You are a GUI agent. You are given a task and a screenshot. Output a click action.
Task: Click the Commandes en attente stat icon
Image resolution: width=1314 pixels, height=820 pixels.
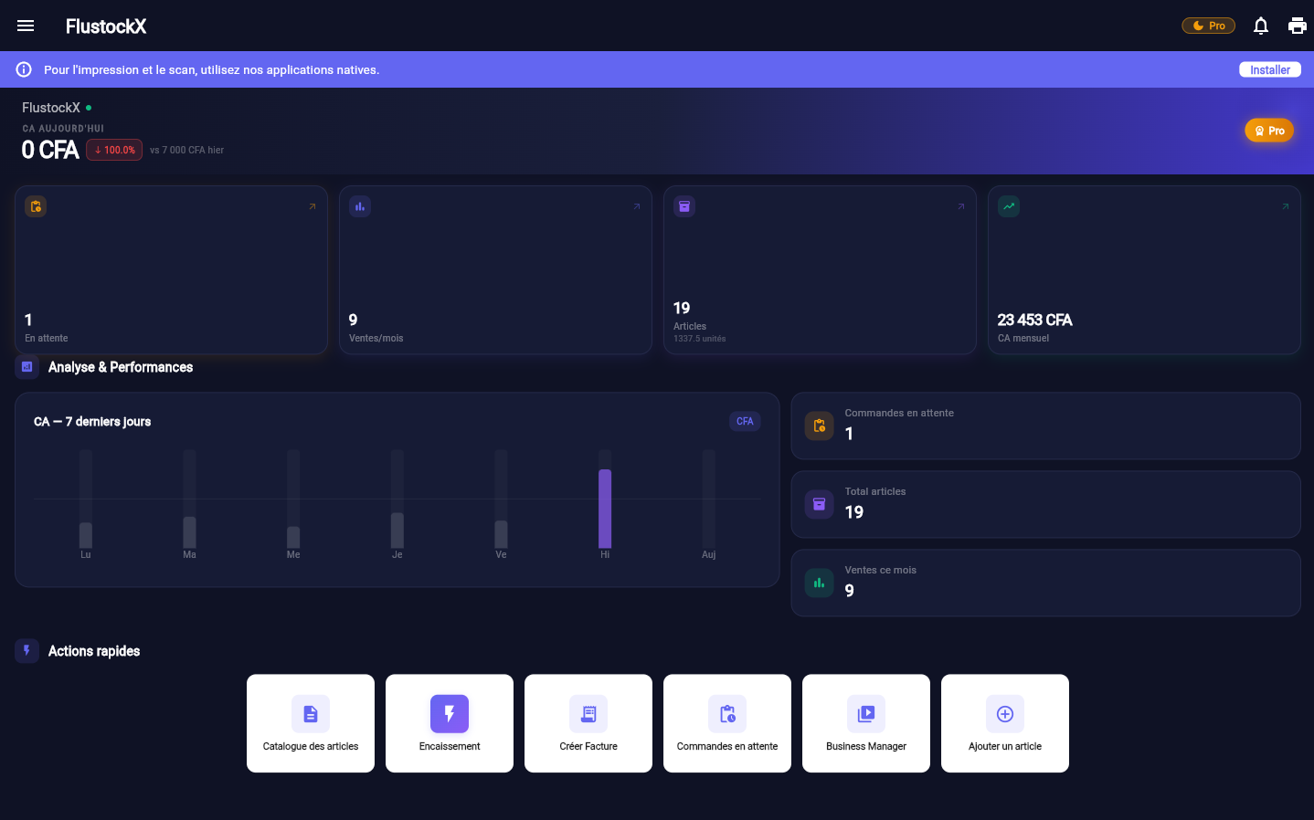point(820,426)
